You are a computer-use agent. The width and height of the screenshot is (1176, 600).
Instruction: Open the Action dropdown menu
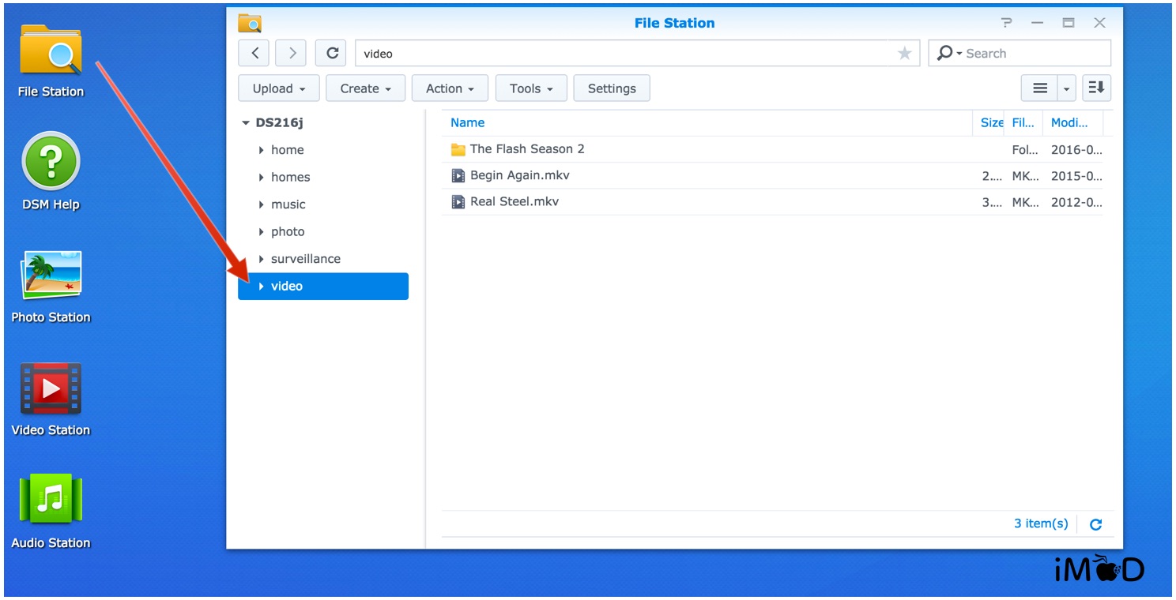450,88
